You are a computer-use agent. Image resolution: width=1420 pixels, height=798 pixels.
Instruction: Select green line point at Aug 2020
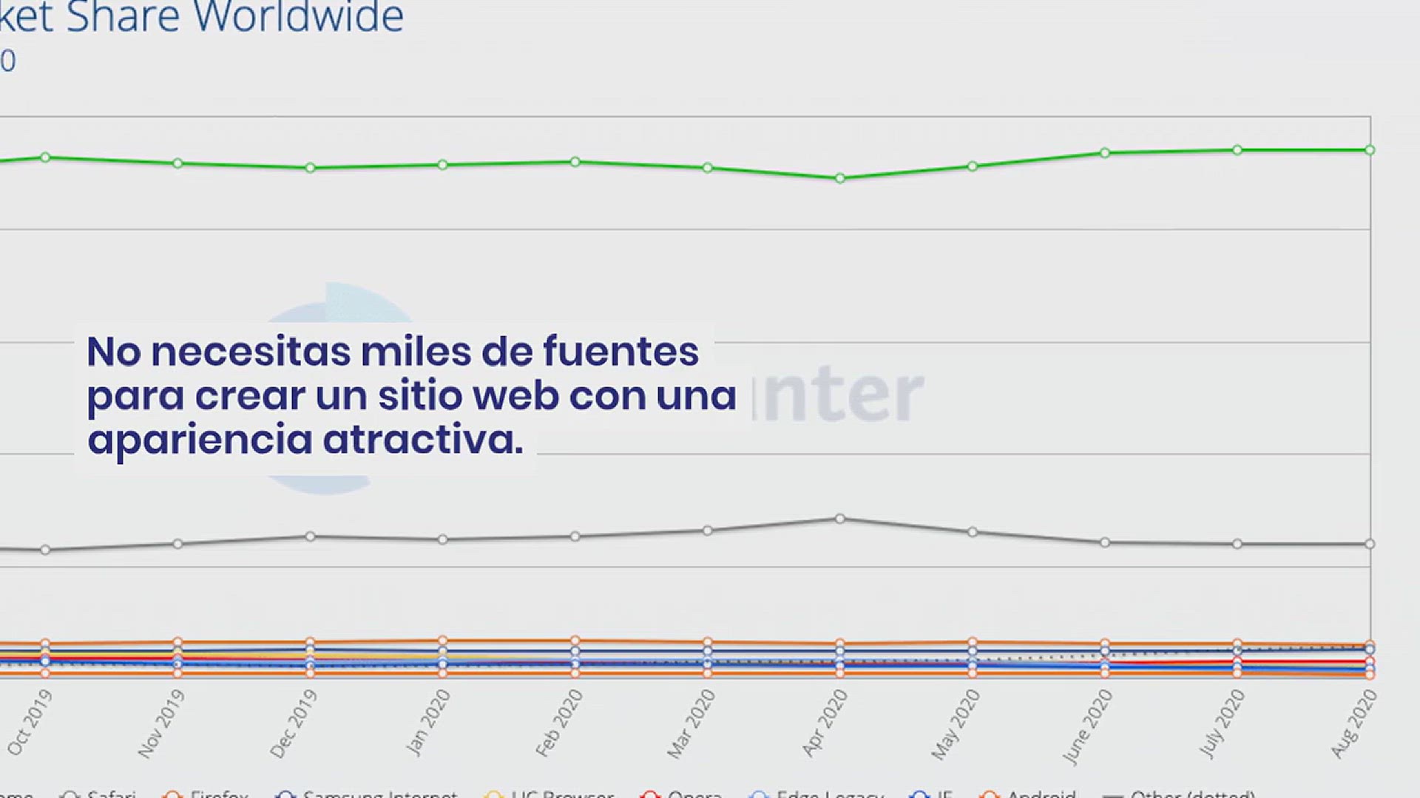coord(1370,150)
